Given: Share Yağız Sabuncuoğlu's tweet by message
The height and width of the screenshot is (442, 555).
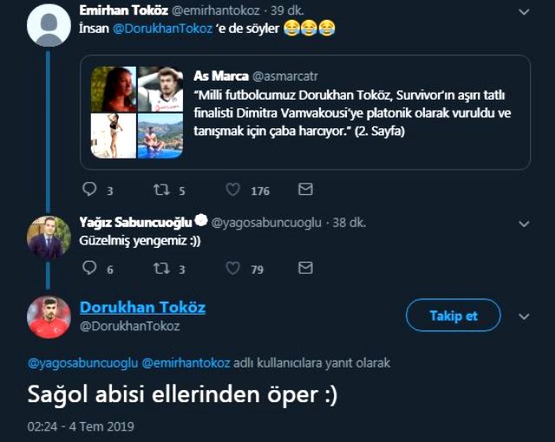Looking at the screenshot, I should click(x=305, y=269).
